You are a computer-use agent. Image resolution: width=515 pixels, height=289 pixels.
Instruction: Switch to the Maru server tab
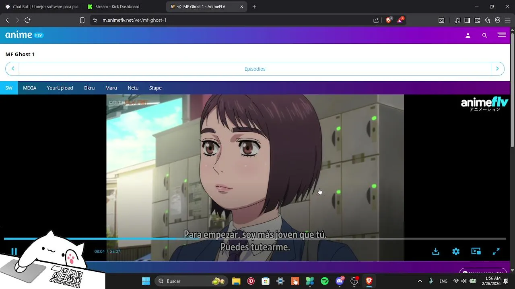click(x=111, y=88)
